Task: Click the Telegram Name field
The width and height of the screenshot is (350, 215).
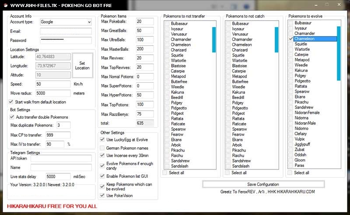Action: coord(61,167)
